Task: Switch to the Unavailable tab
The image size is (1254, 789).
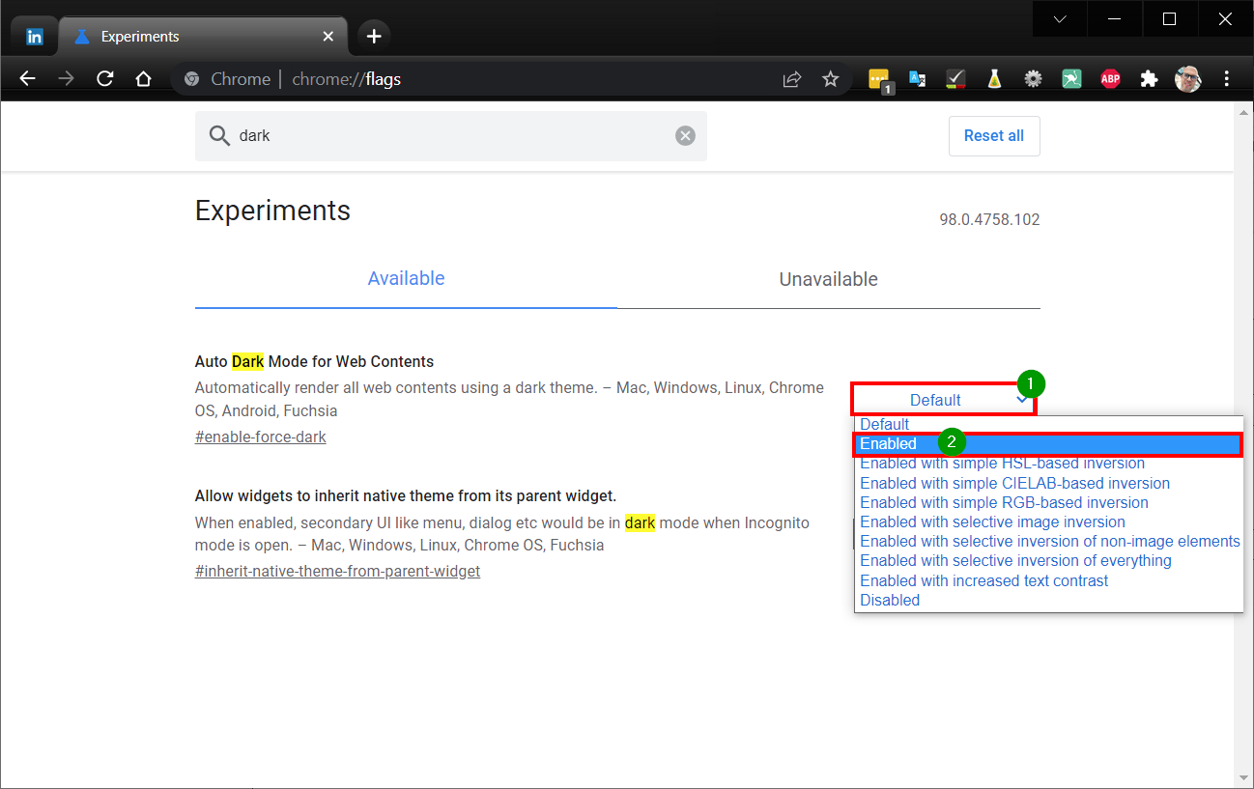Action: 829,280
